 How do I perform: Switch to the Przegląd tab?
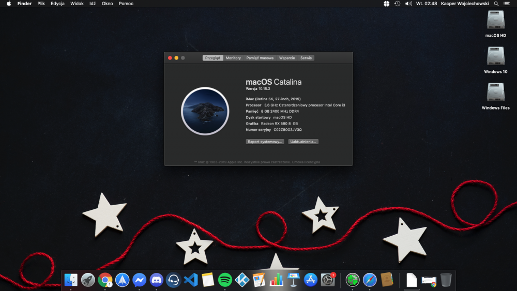(x=212, y=58)
